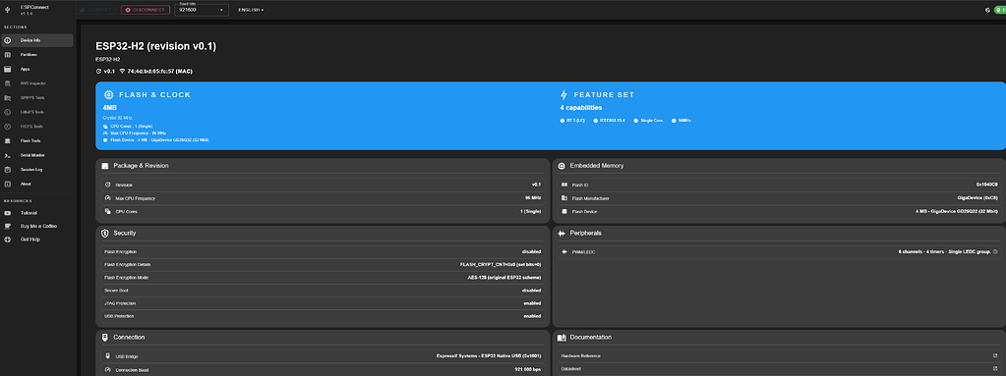The image size is (1006, 376).
Task: Click the USB Bridge Espressif Systems value
Action: pyautogui.click(x=488, y=356)
